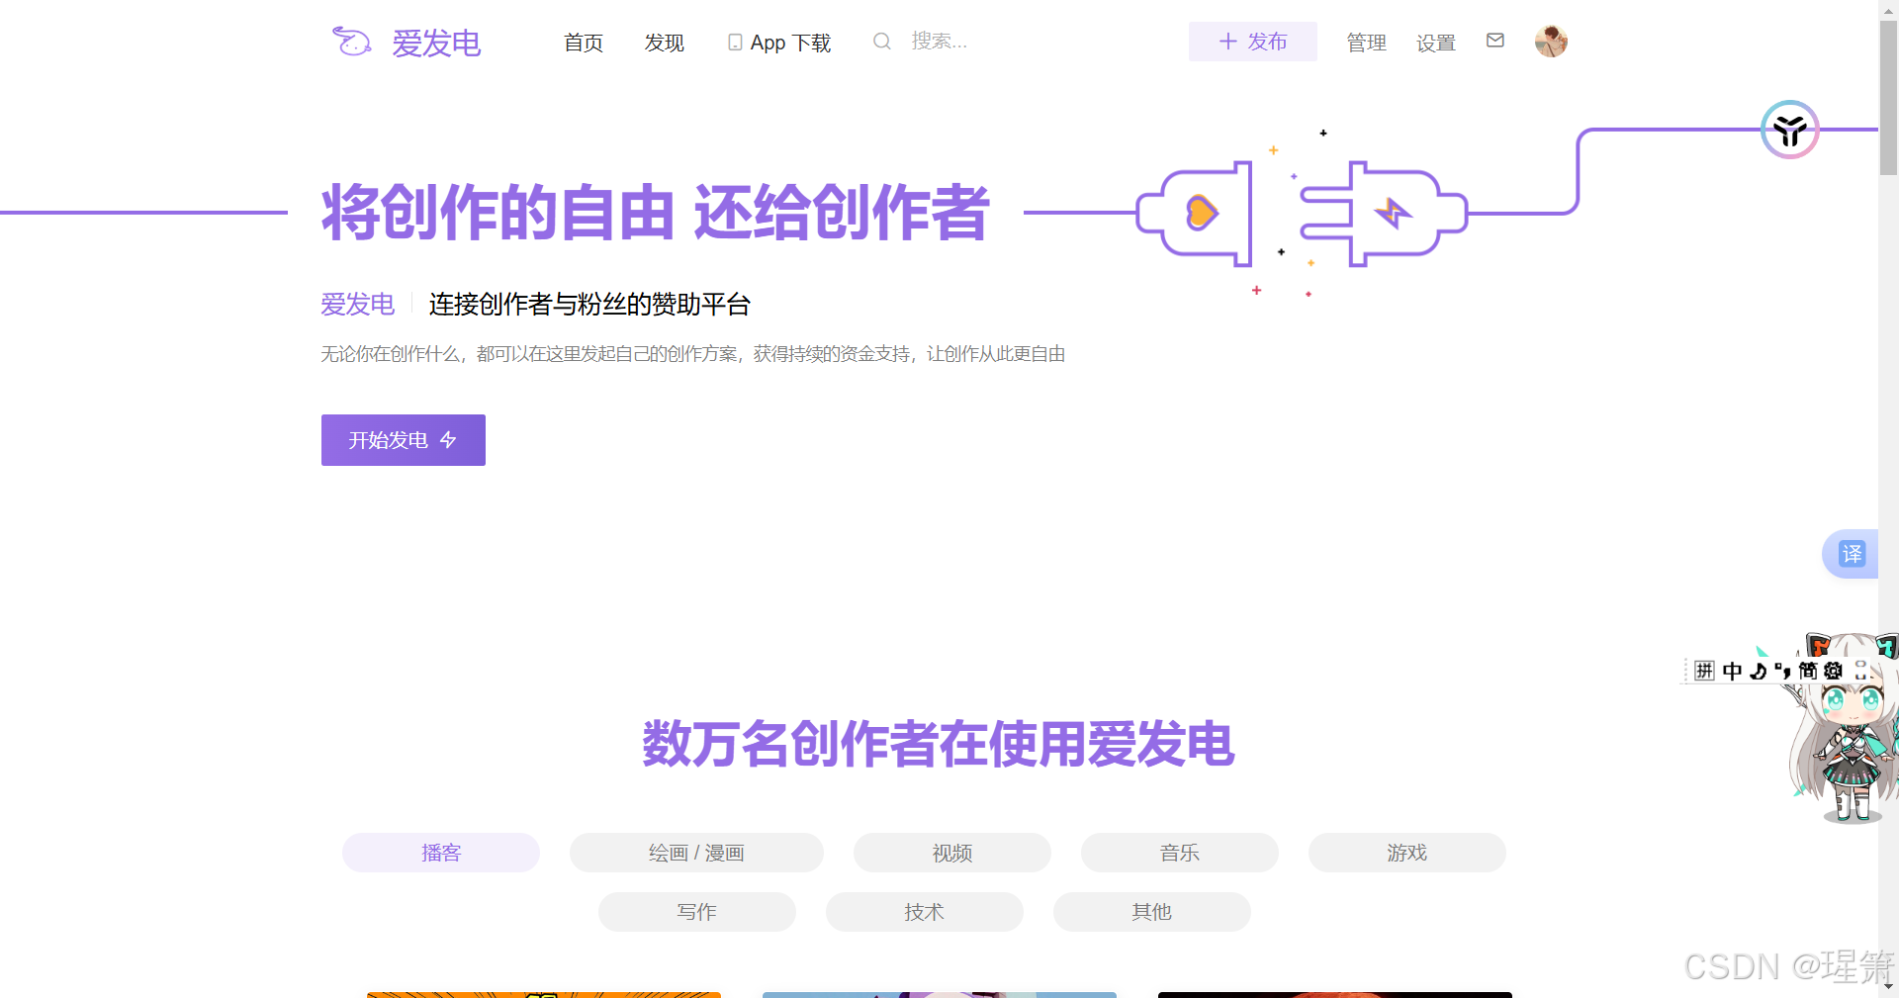Click the 爱发电 brand name in header
1899x998 pixels.
(x=436, y=43)
